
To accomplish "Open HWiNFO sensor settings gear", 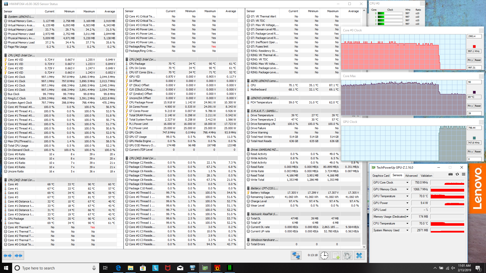I will click(x=347, y=256).
